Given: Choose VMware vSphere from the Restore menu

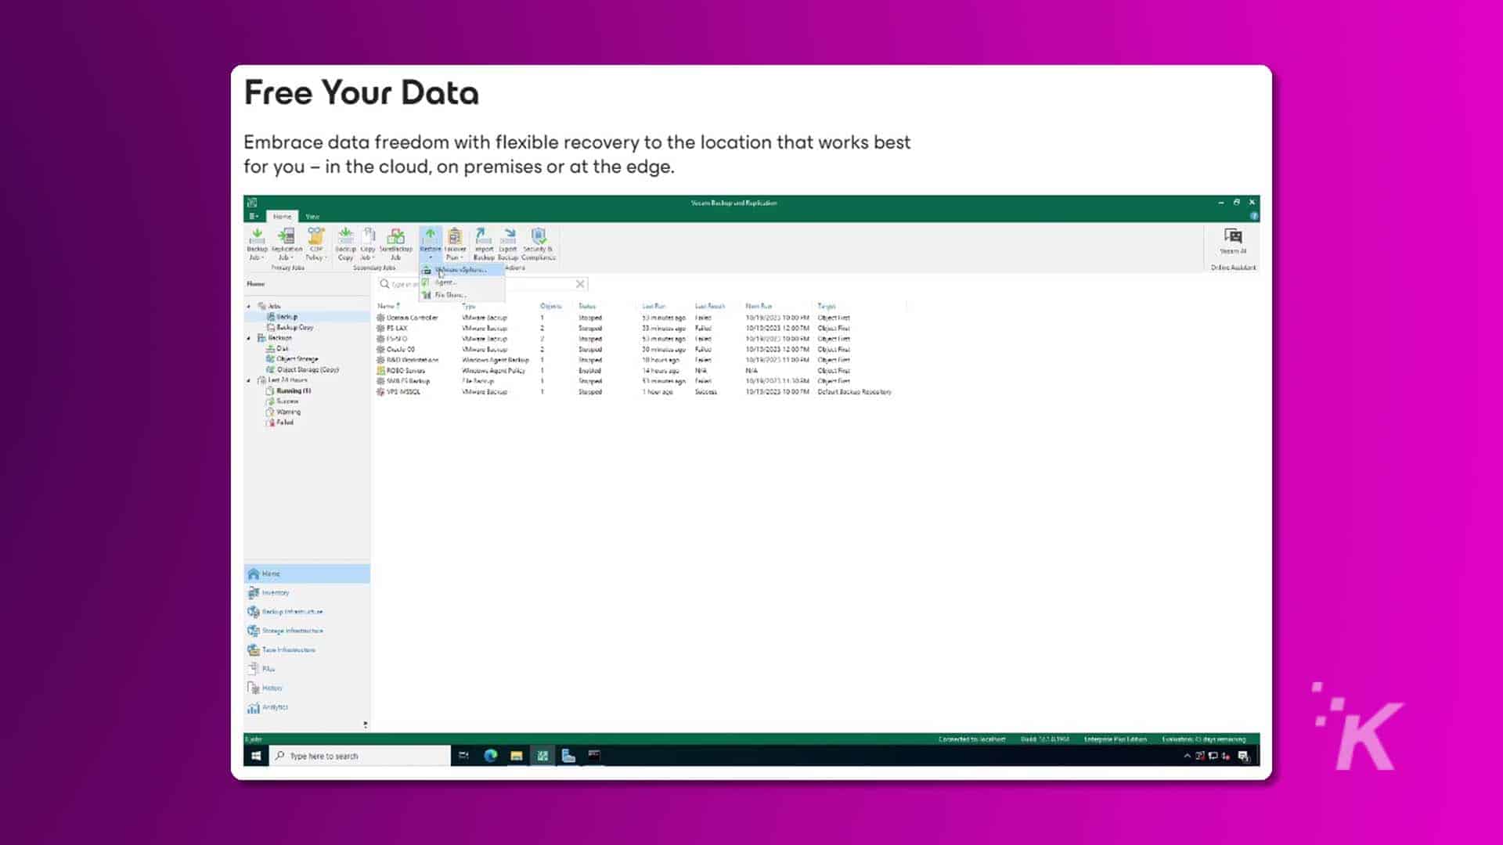Looking at the screenshot, I should tap(463, 270).
